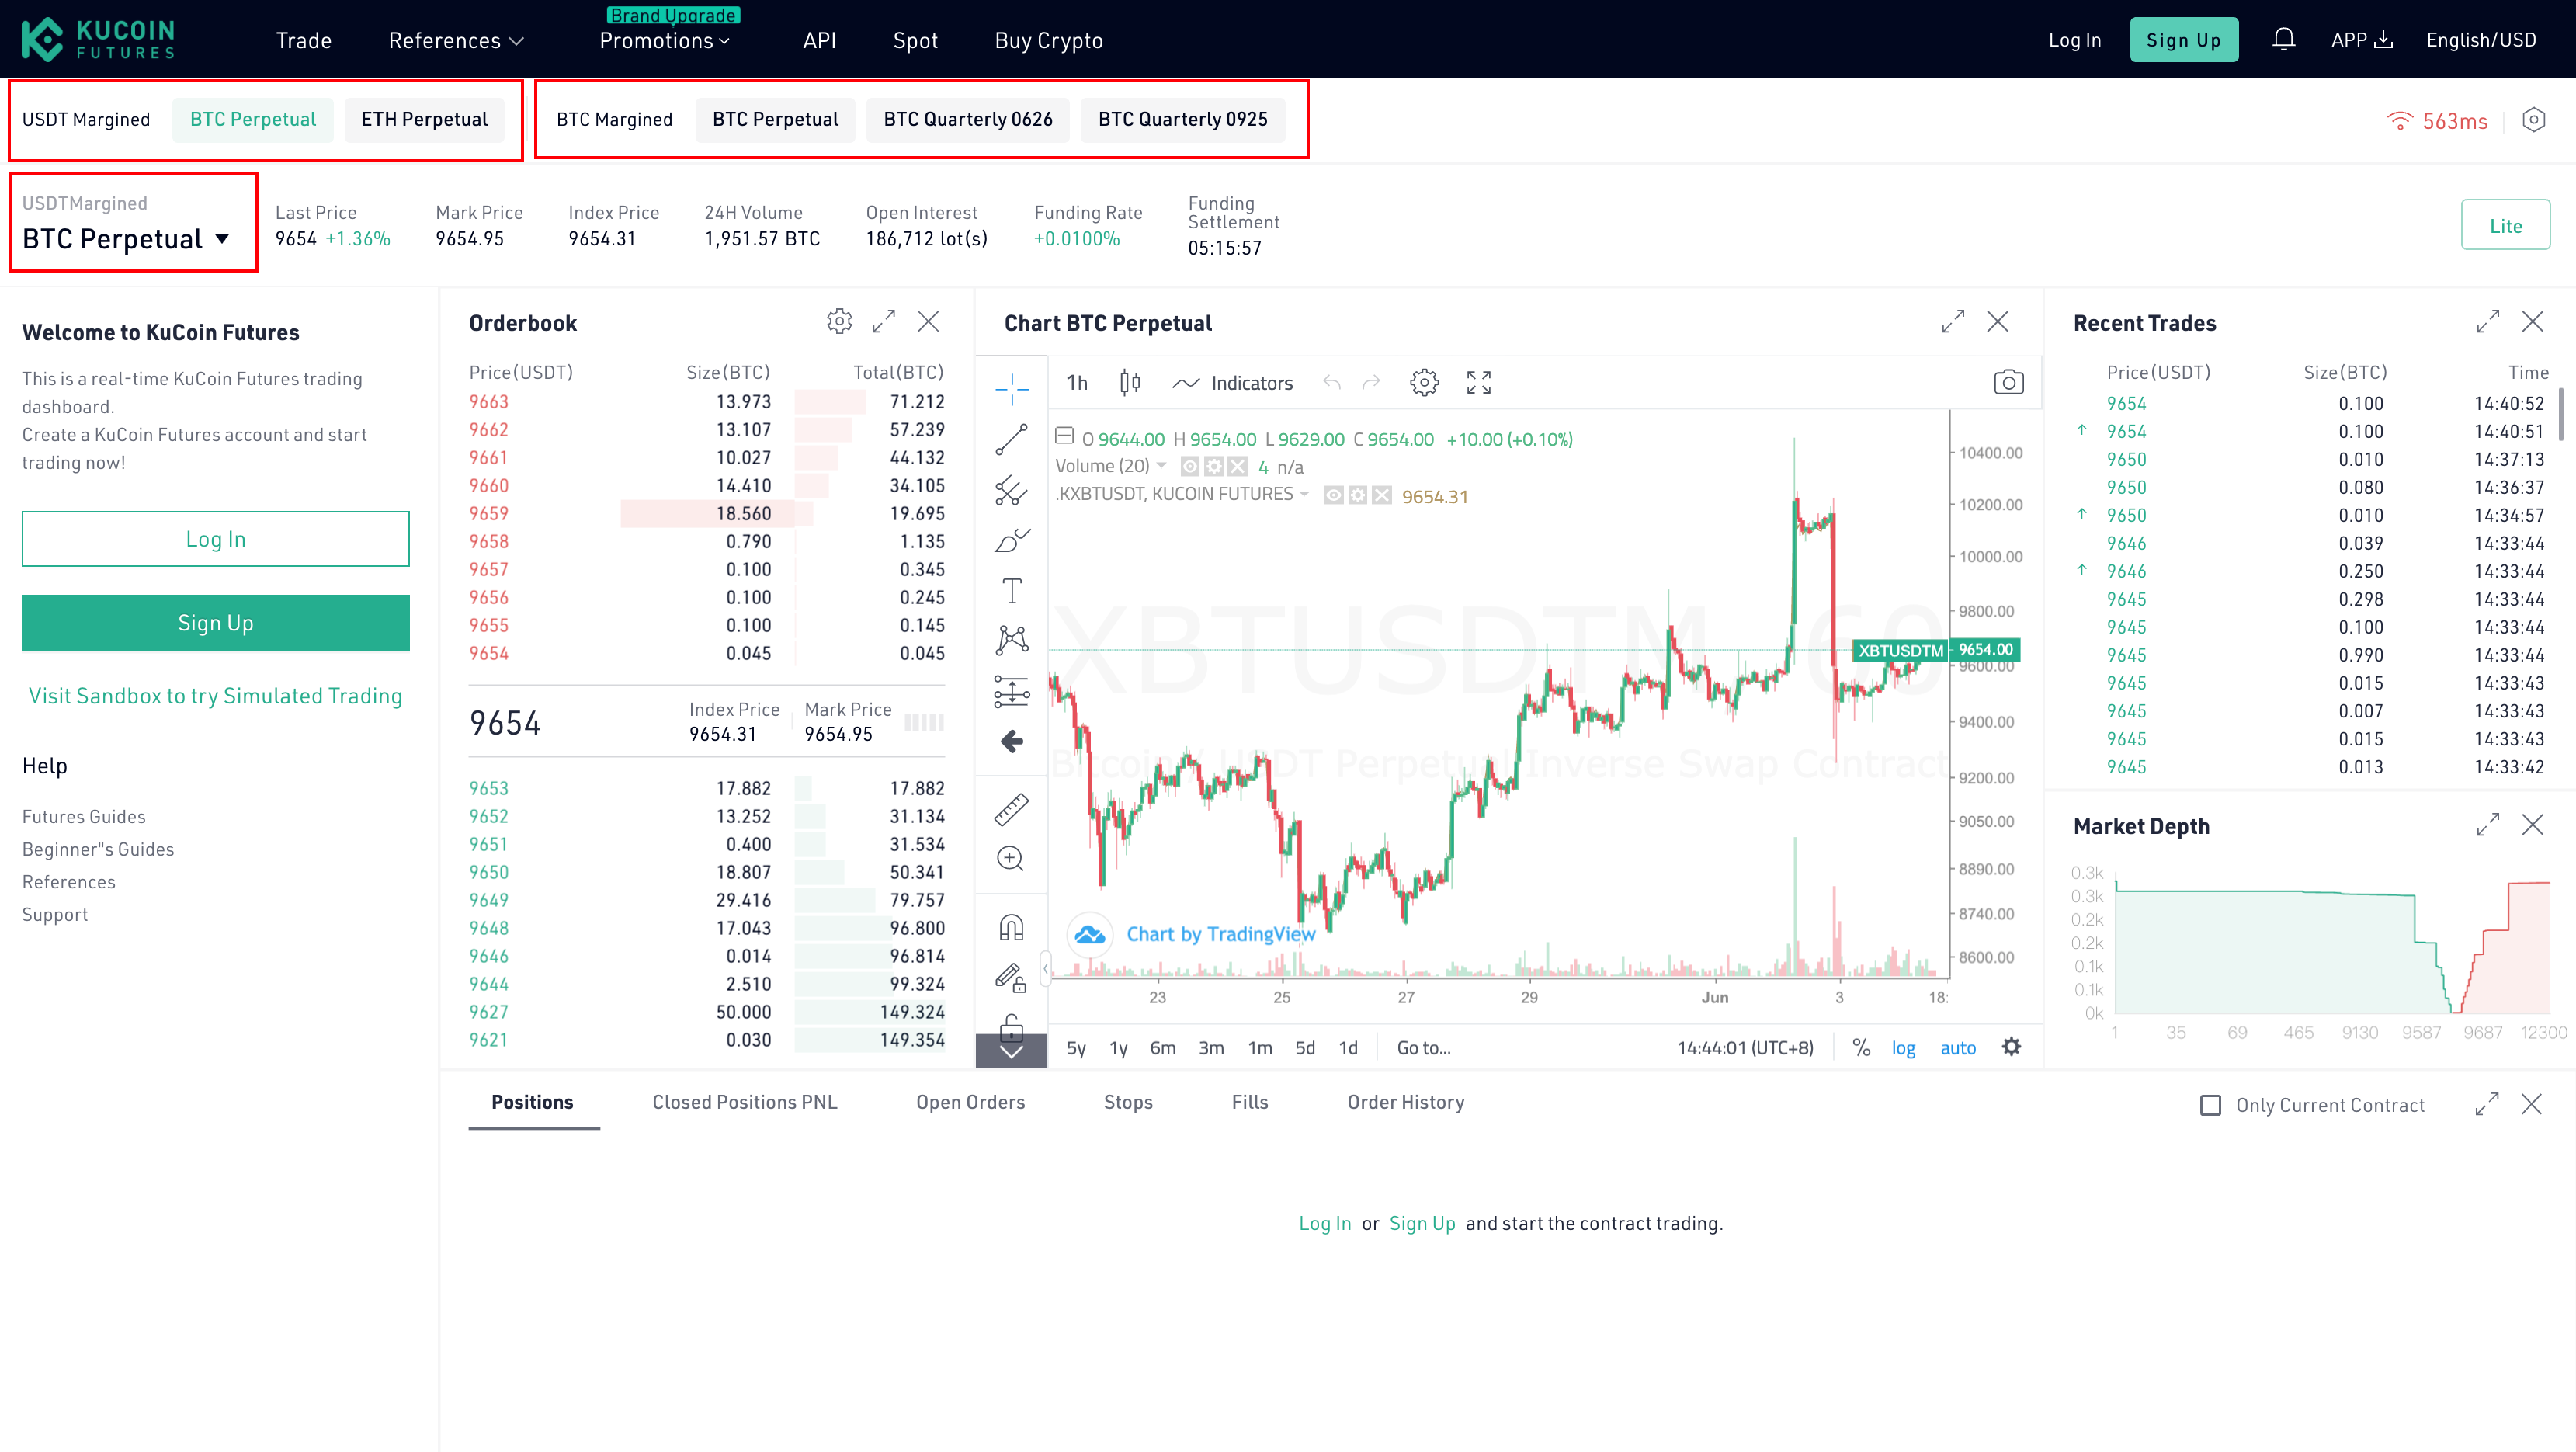
Task: Open the timeframe selector Go to menu
Action: click(1424, 1045)
